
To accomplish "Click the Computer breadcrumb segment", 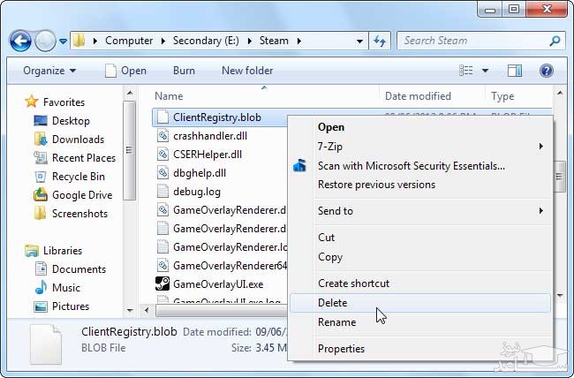I will point(129,41).
